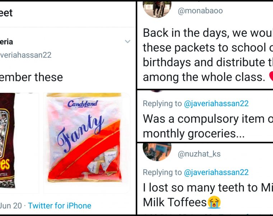Click the monabaoo profile avatar
The width and height of the screenshot is (273, 216).
click(x=157, y=8)
